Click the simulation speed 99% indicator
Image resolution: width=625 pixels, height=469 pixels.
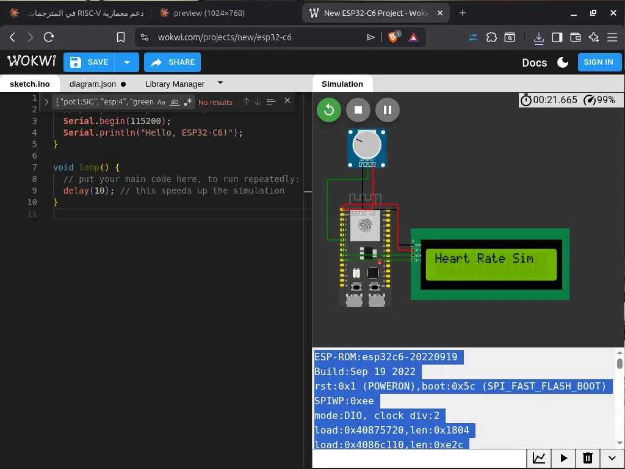599,100
